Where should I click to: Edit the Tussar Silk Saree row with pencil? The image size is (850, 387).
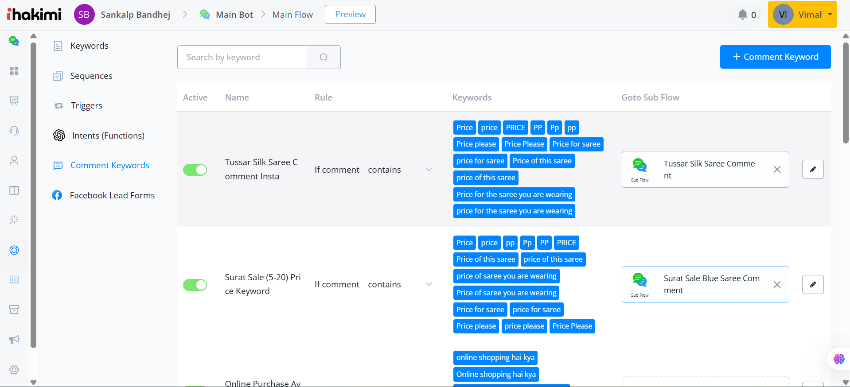[x=813, y=169]
